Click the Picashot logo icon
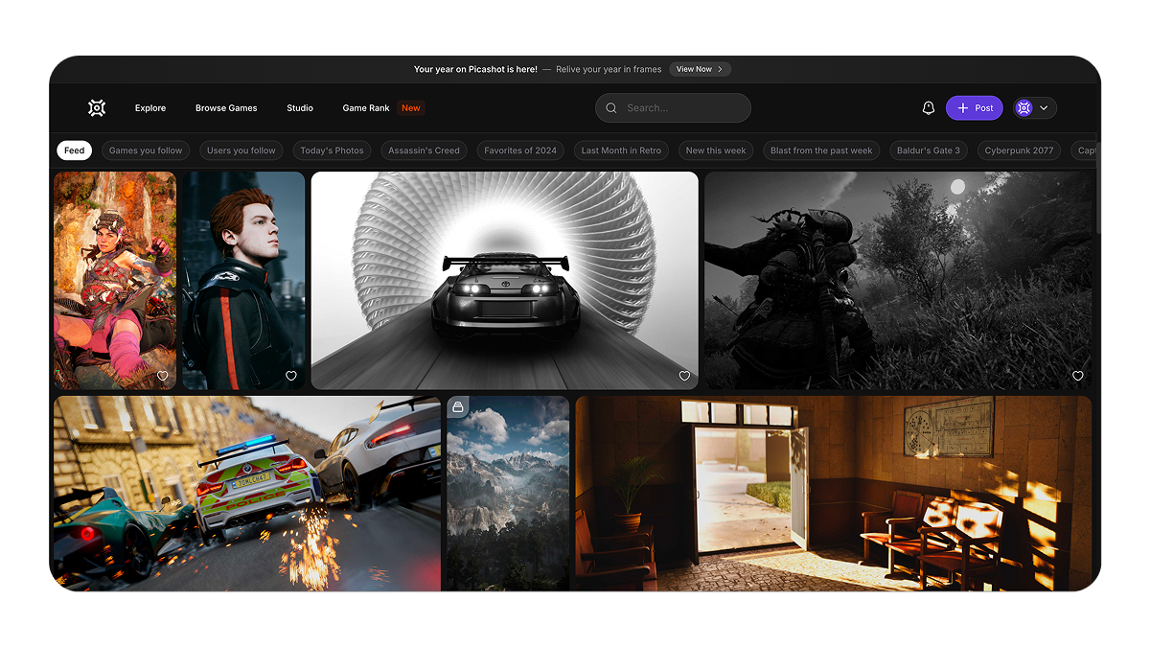The width and height of the screenshot is (1150, 647). [97, 108]
